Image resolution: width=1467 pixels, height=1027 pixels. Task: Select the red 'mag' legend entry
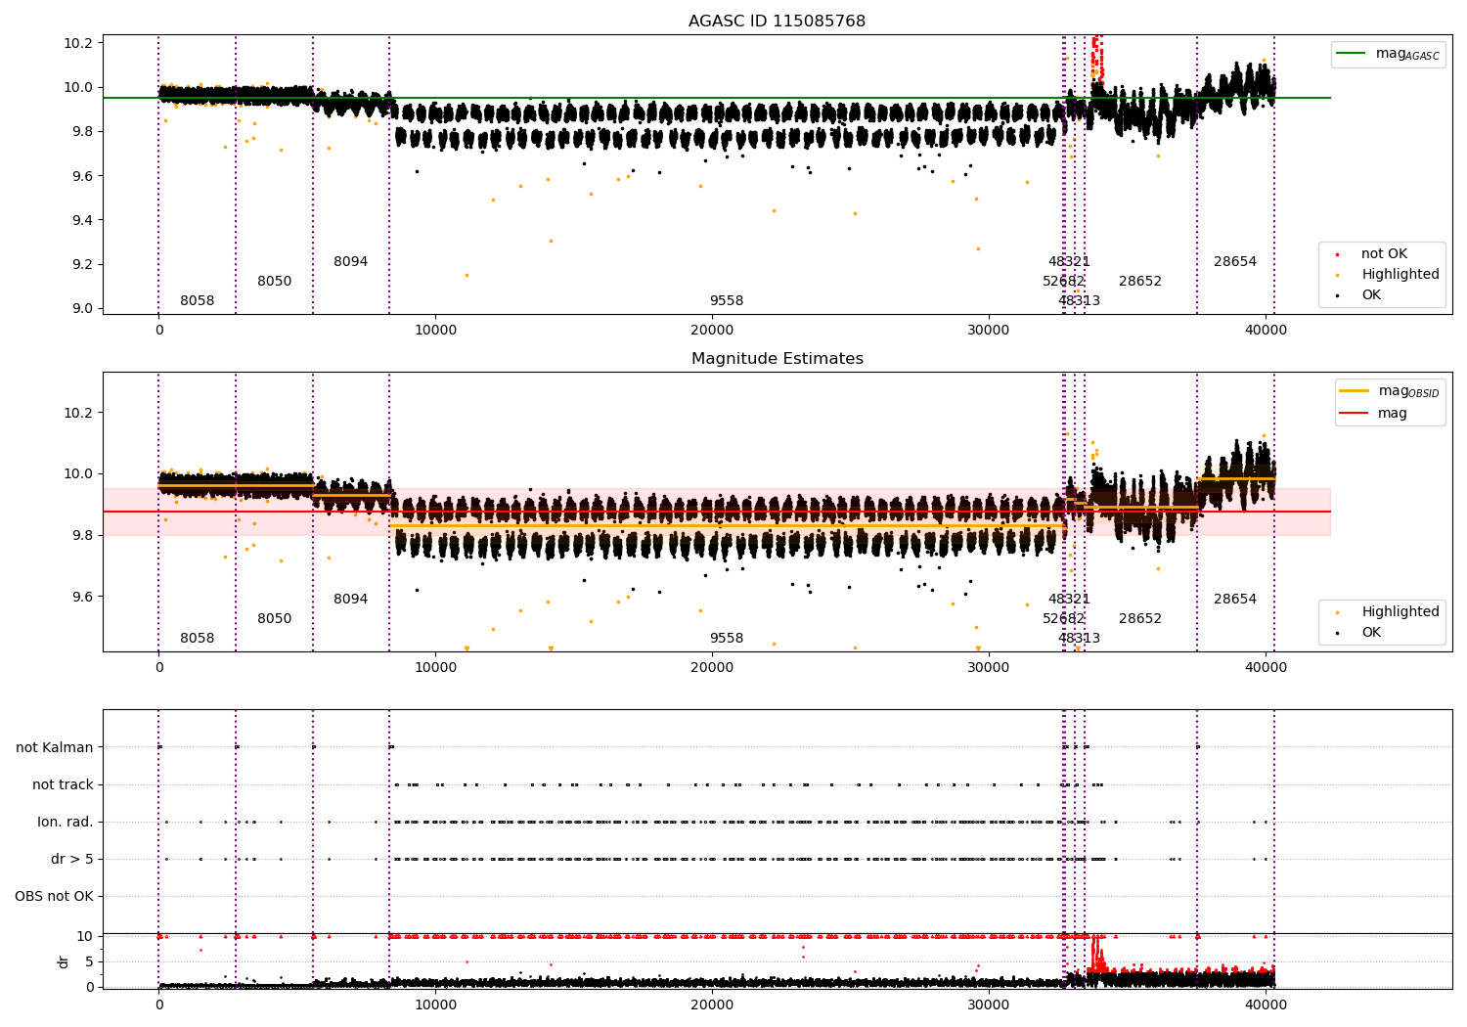point(1374,414)
